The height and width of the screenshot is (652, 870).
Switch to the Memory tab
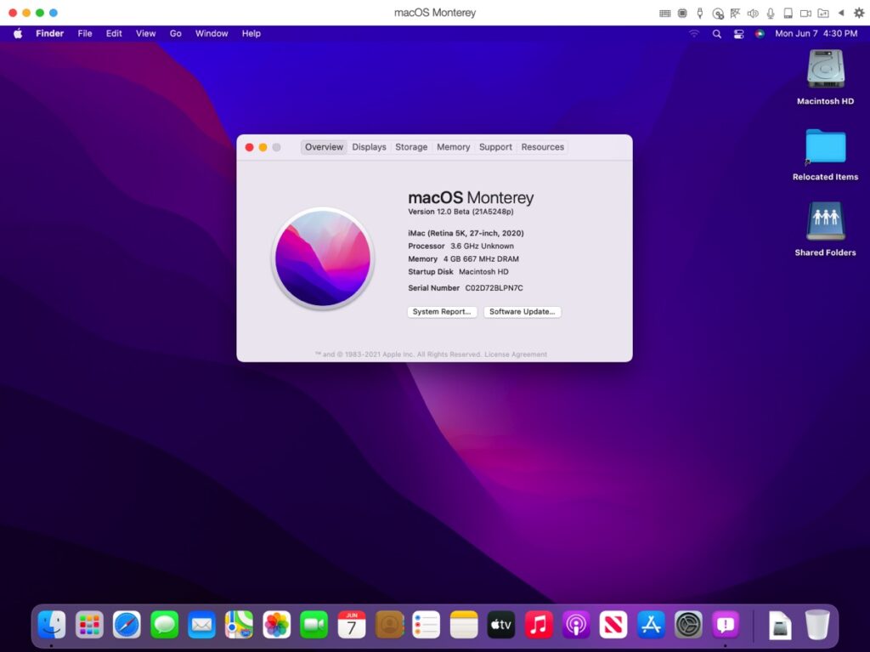pyautogui.click(x=454, y=147)
